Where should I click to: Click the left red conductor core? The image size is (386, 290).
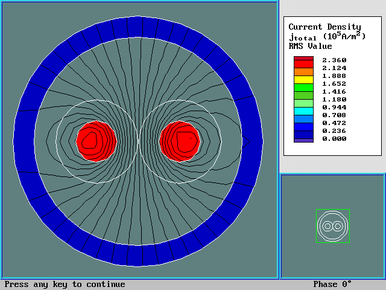point(96,141)
